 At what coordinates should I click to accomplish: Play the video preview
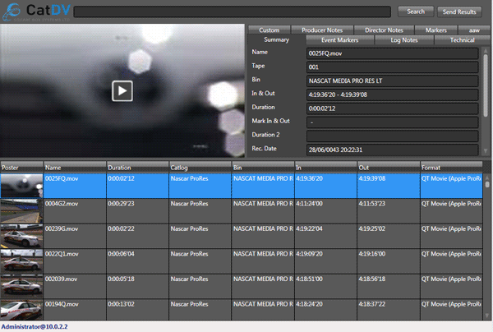coord(122,90)
